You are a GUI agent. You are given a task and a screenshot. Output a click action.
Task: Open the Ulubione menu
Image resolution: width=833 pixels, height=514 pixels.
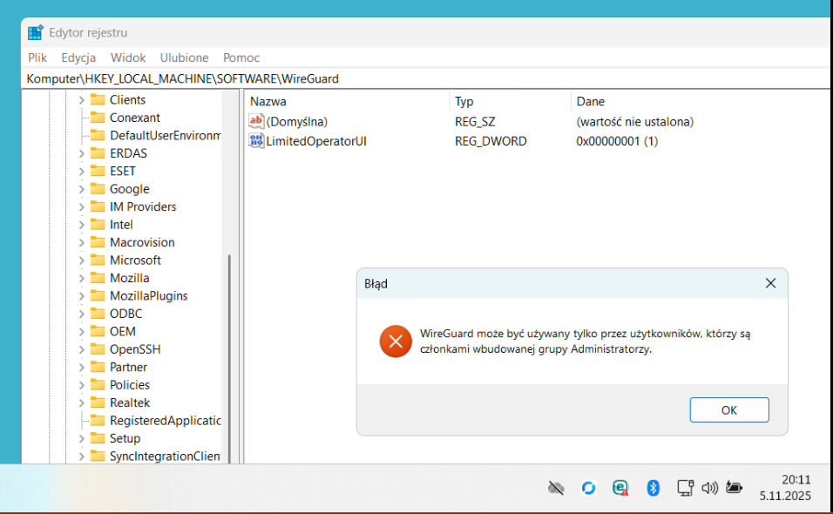coord(185,57)
